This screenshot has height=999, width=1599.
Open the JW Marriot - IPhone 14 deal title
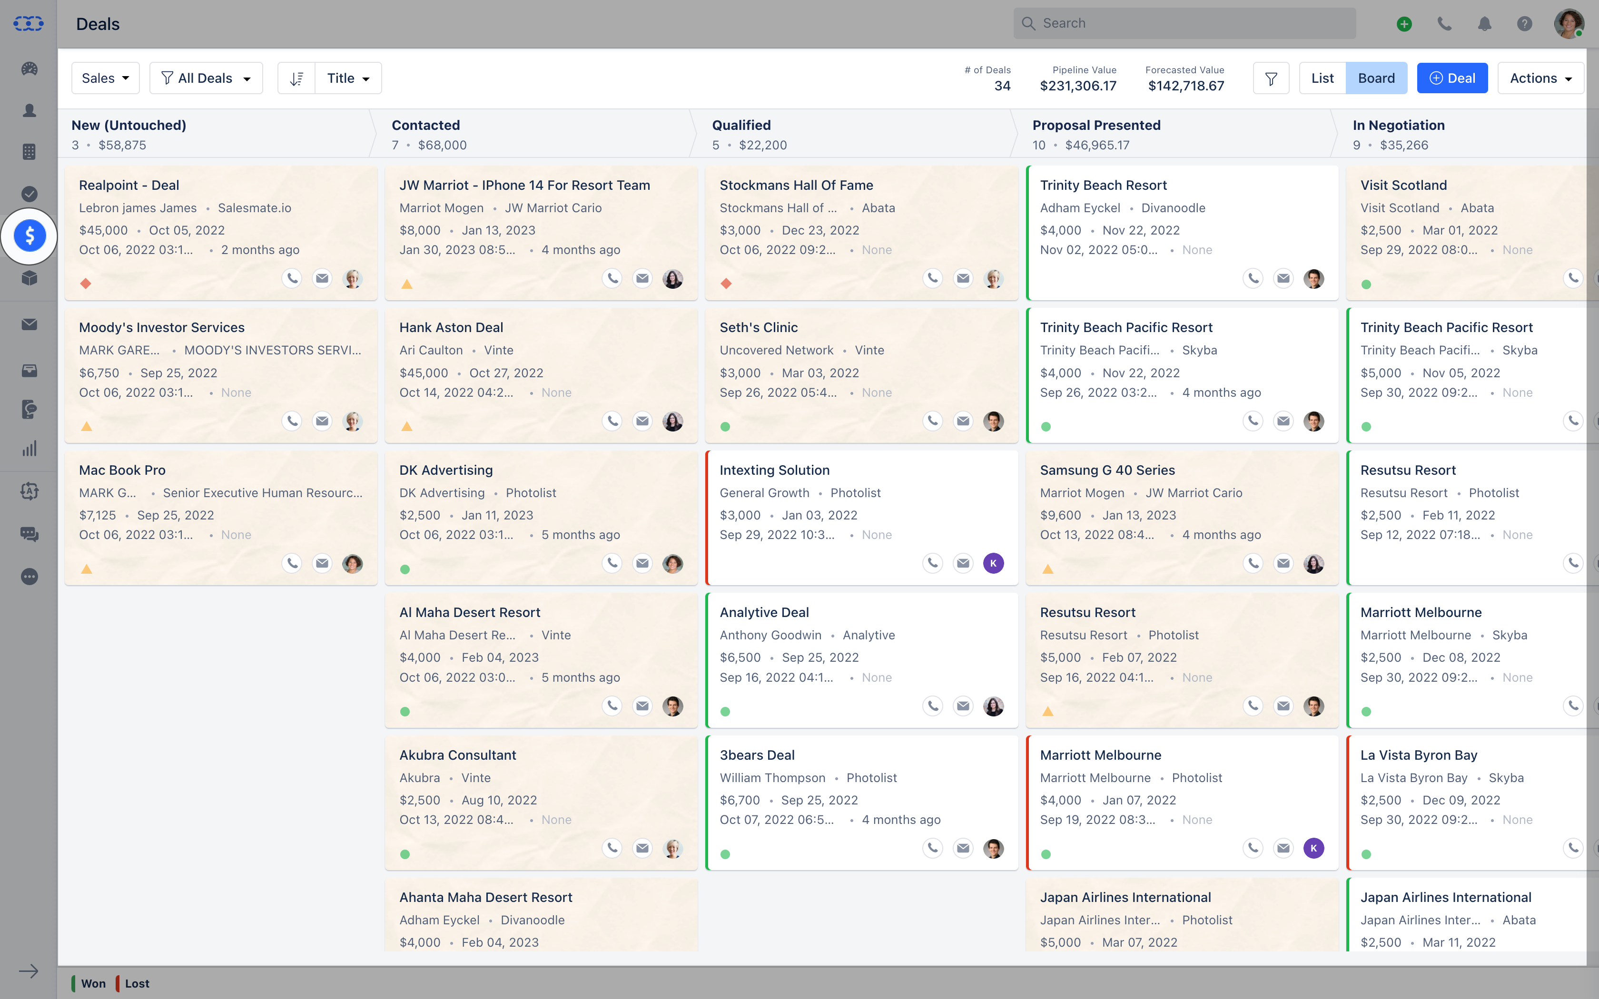(x=524, y=186)
